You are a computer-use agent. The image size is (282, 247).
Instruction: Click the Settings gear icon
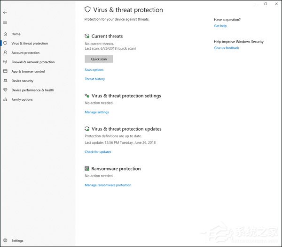(5, 240)
